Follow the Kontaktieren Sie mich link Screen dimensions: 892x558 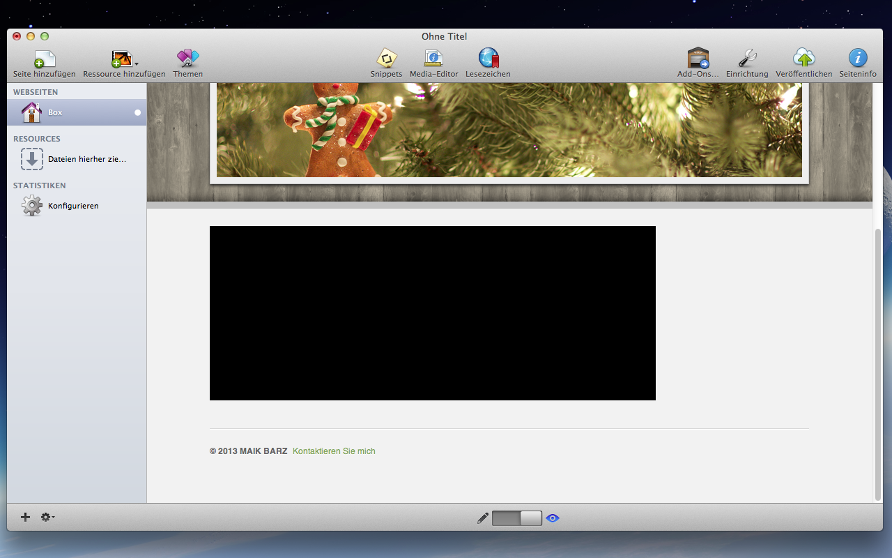(x=334, y=451)
